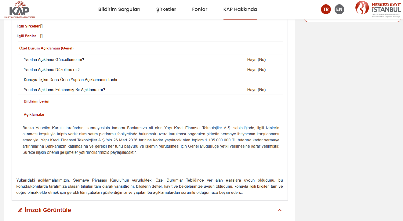Click İlgili Şirketler label
The height and width of the screenshot is (221, 403).
28,26
